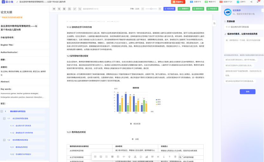Insert a new block via floating toolbar
Viewport: 264px width, 162px height.
pyautogui.click(x=95, y=157)
